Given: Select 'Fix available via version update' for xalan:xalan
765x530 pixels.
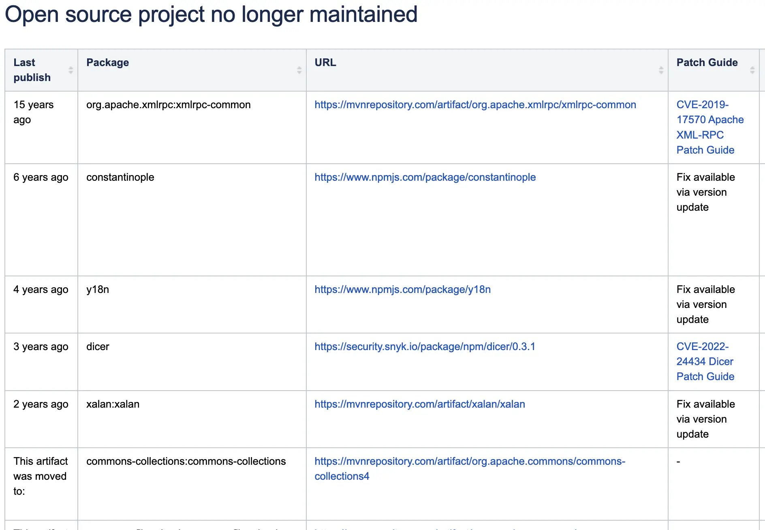Looking at the screenshot, I should click(705, 419).
